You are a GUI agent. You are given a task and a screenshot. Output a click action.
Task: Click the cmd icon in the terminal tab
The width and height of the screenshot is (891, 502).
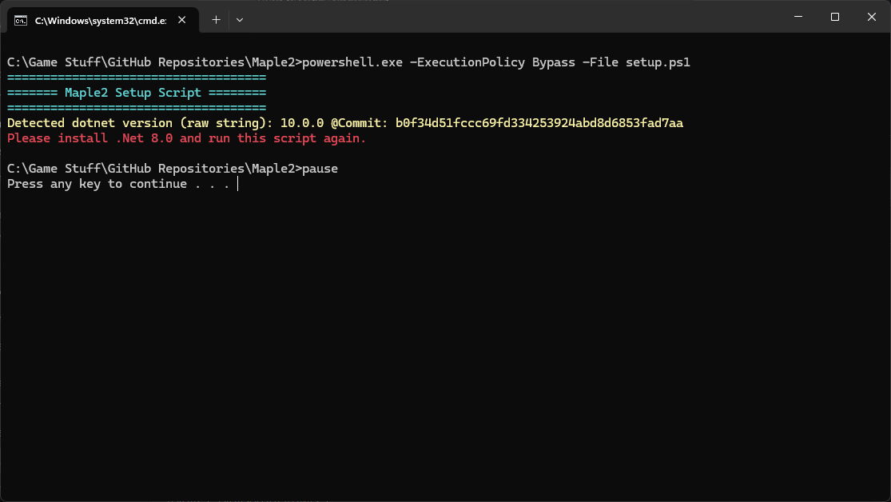pyautogui.click(x=22, y=19)
